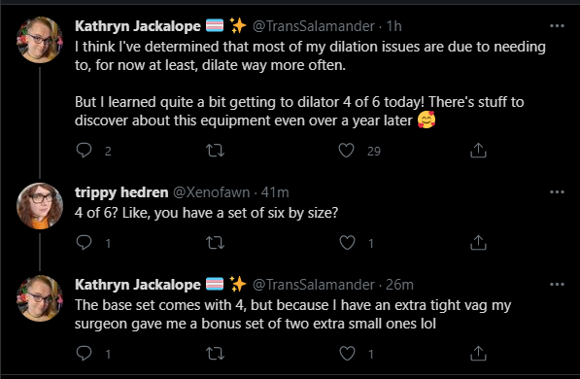The image size is (580, 379).
Task: Reply to trippy hedren's tweet
Action: [x=84, y=242]
